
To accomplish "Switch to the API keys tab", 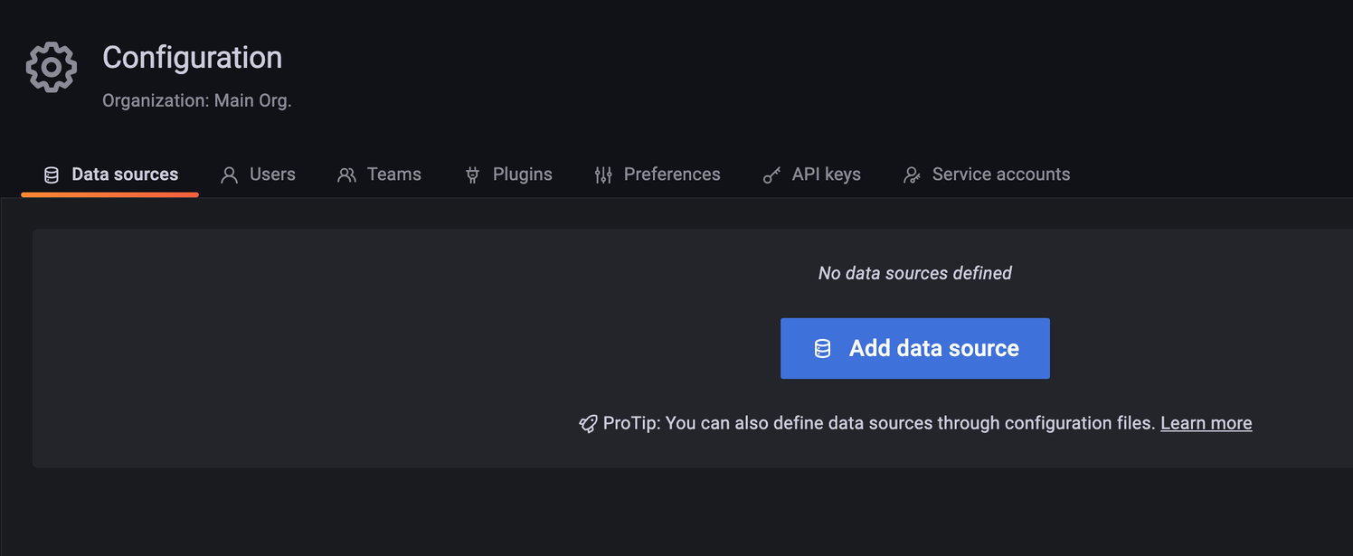I will tap(826, 174).
